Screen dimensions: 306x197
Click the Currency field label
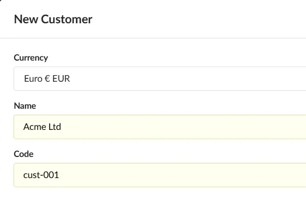(31, 58)
